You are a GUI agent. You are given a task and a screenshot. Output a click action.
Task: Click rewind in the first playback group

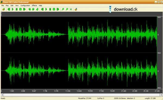point(9,9)
